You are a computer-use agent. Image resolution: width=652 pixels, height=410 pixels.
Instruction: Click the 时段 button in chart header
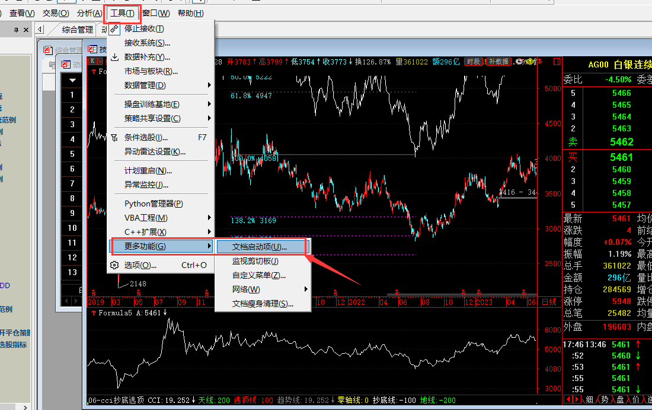pos(473,62)
